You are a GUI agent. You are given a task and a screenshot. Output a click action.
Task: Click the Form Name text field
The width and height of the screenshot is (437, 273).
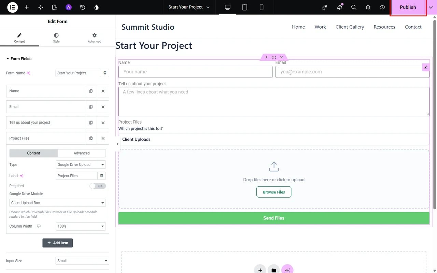[78, 73]
